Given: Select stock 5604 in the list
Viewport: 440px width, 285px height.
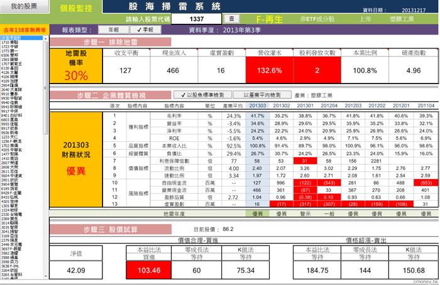Looking at the screenshot, I should 21,175.
